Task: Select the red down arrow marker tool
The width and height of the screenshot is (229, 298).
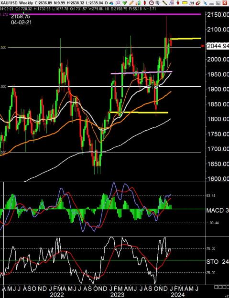Action: tap(178, 3)
